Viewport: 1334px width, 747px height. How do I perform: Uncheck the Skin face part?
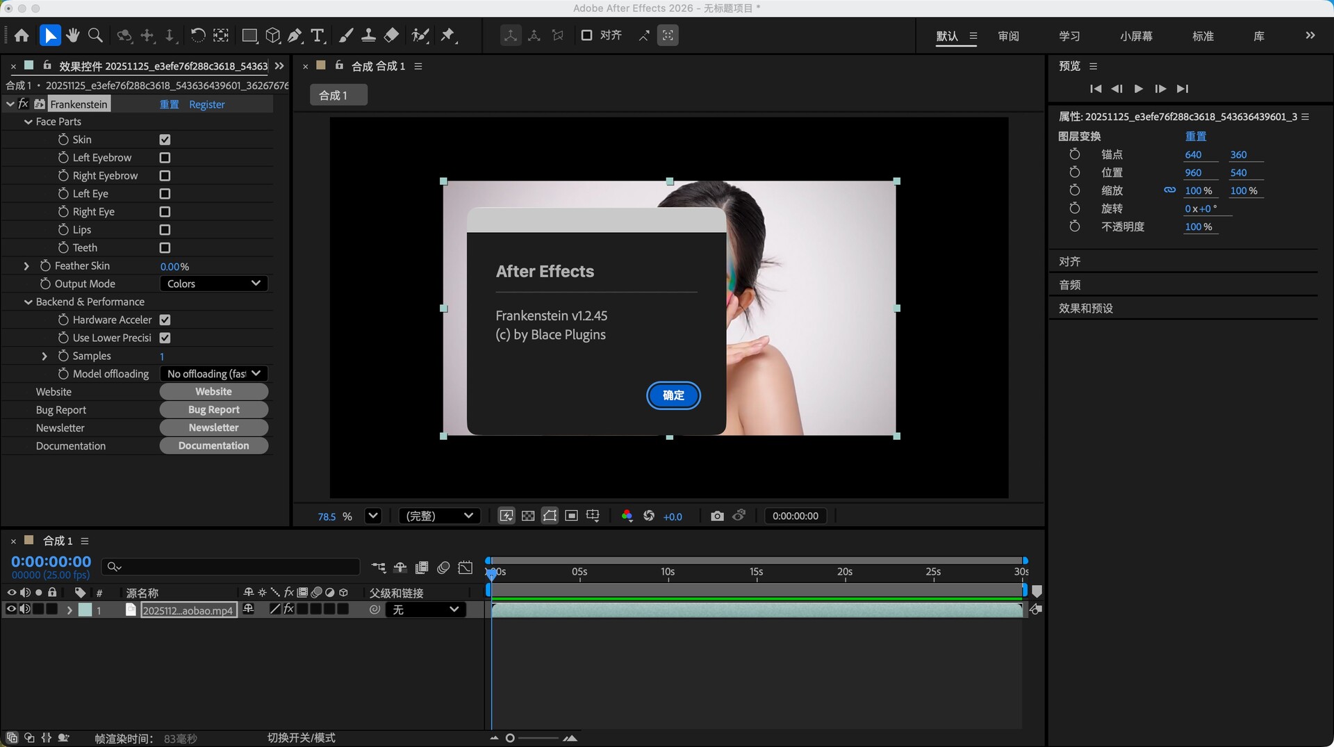[x=165, y=140]
